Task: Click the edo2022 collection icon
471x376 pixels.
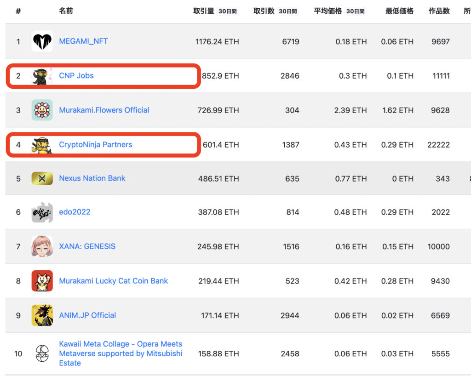Action: click(x=42, y=212)
